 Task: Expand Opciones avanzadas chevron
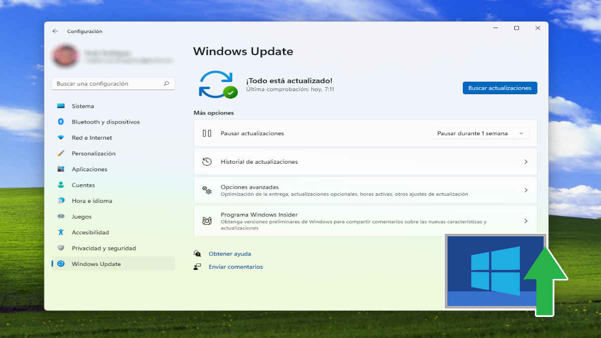[526, 190]
